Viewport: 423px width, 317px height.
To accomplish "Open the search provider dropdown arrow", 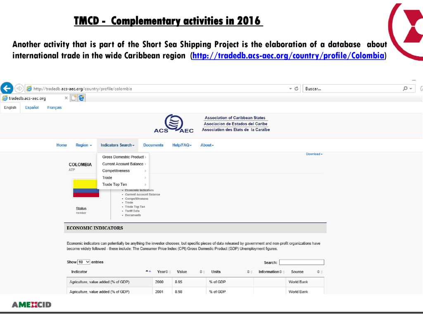I will (411, 88).
